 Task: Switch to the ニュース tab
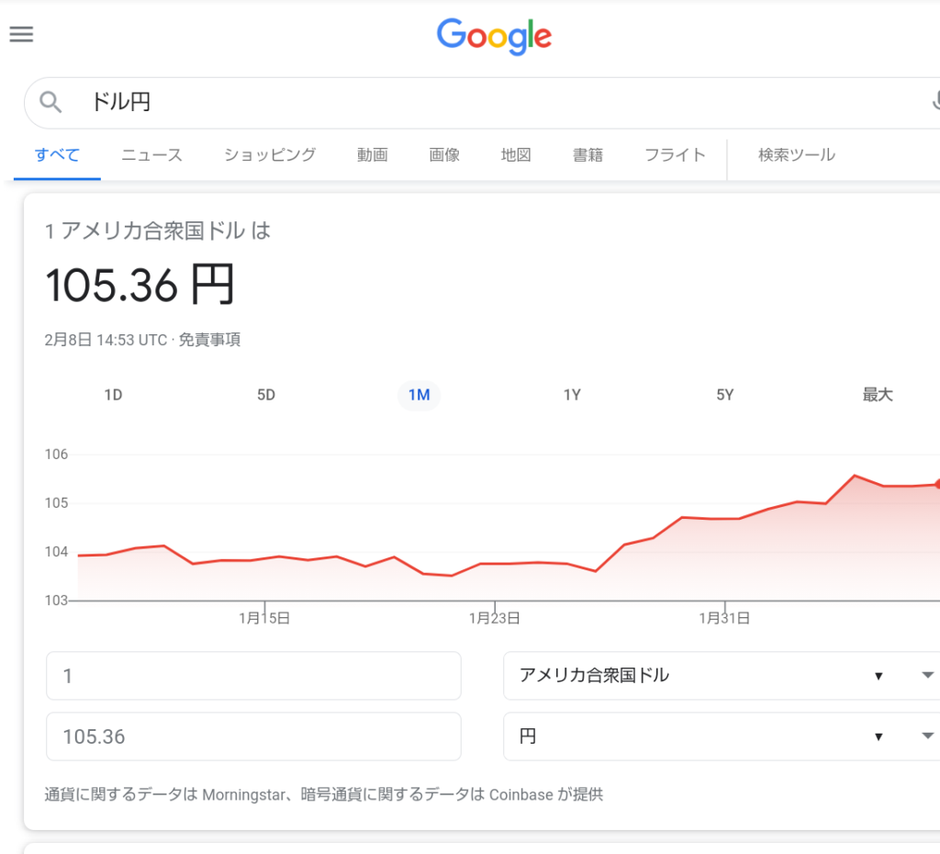(x=152, y=155)
